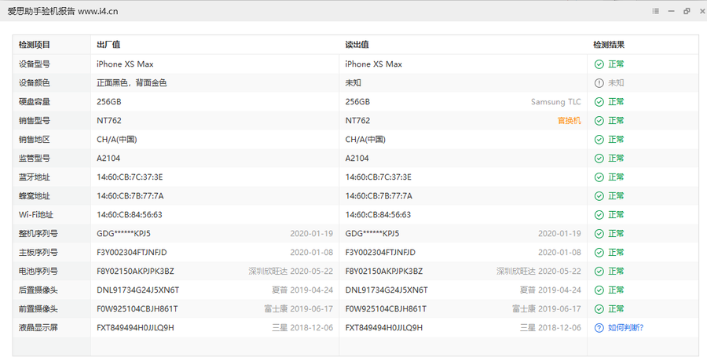This screenshot has height=361, width=707.
Task: Select the 销售型号 row label
Action: (35, 121)
